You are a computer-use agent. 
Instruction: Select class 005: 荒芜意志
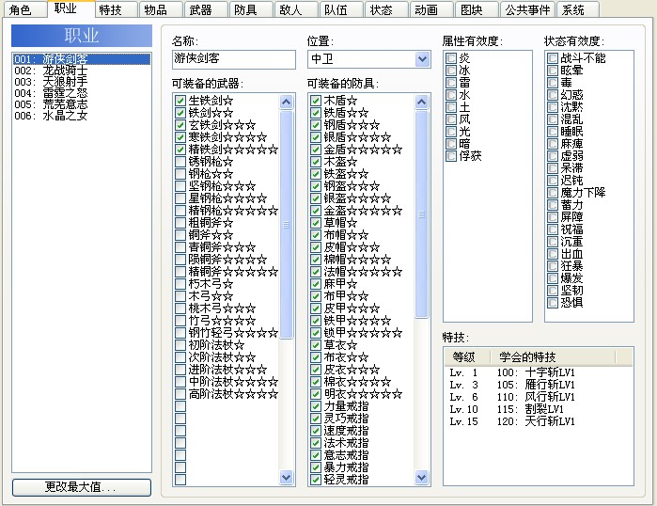point(82,104)
